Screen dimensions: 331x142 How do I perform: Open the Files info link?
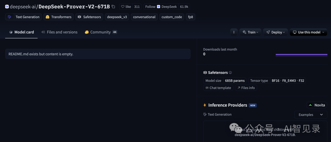point(246,88)
